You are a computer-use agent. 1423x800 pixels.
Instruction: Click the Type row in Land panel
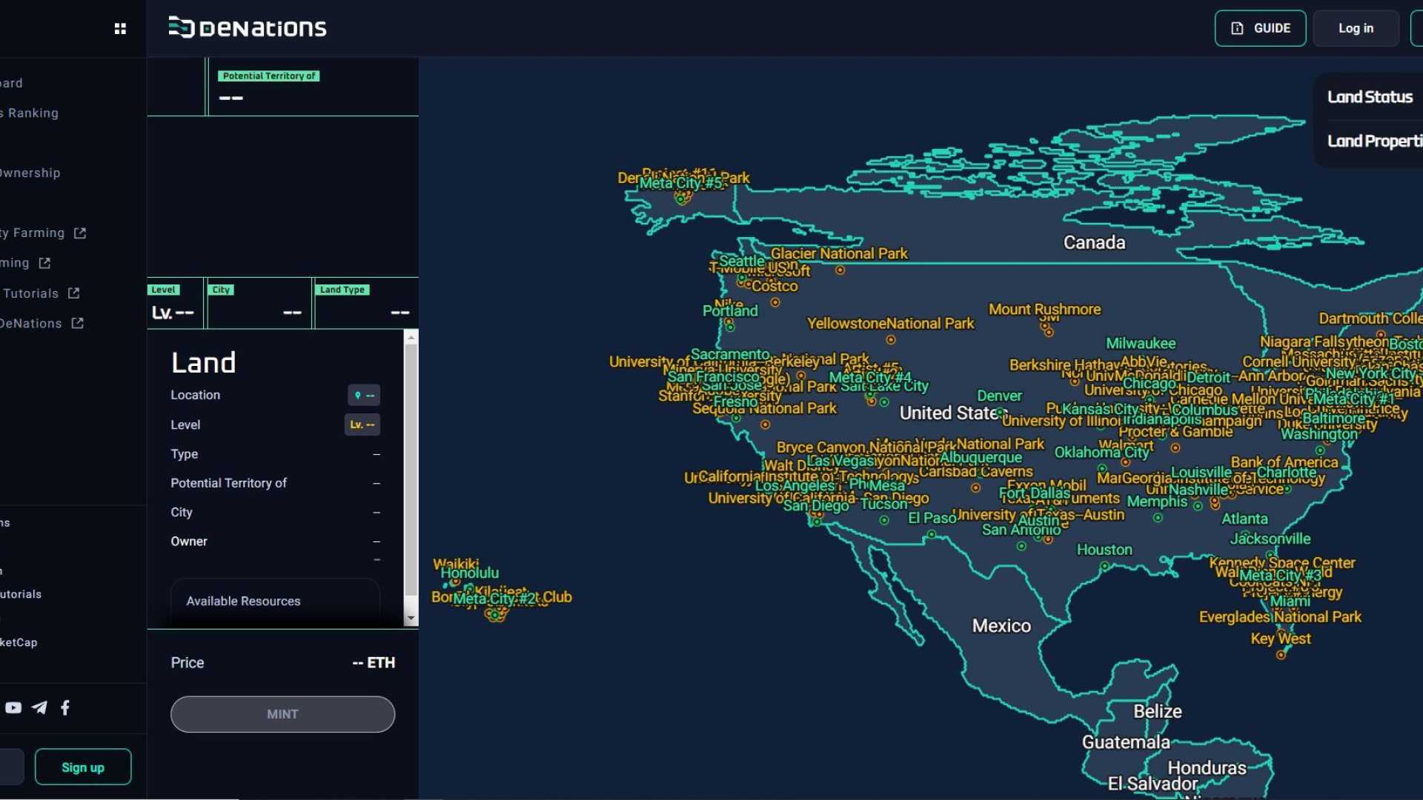tap(275, 454)
